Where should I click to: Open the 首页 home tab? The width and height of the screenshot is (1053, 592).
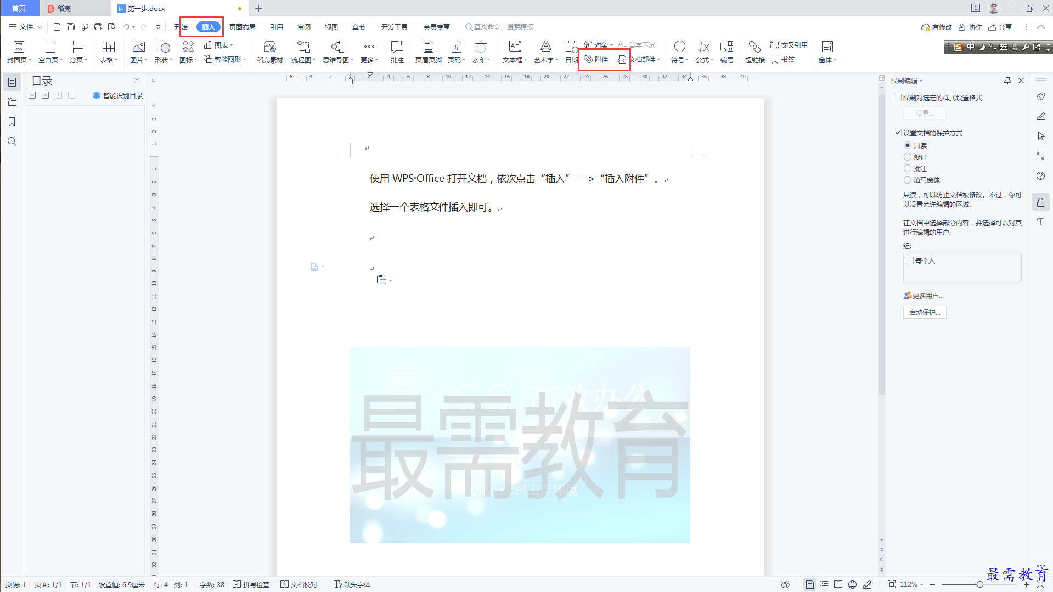pos(19,8)
